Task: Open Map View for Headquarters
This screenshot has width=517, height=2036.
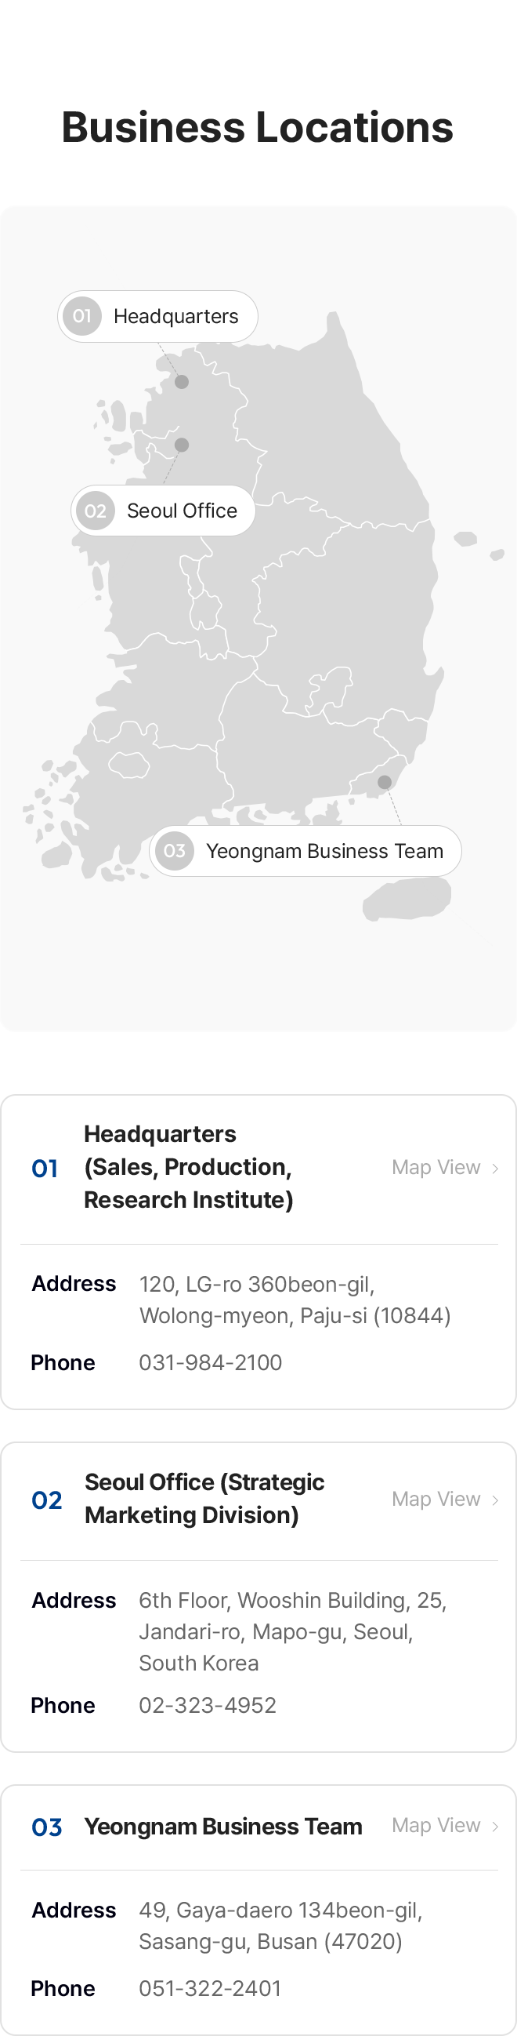Action: pos(445,1167)
